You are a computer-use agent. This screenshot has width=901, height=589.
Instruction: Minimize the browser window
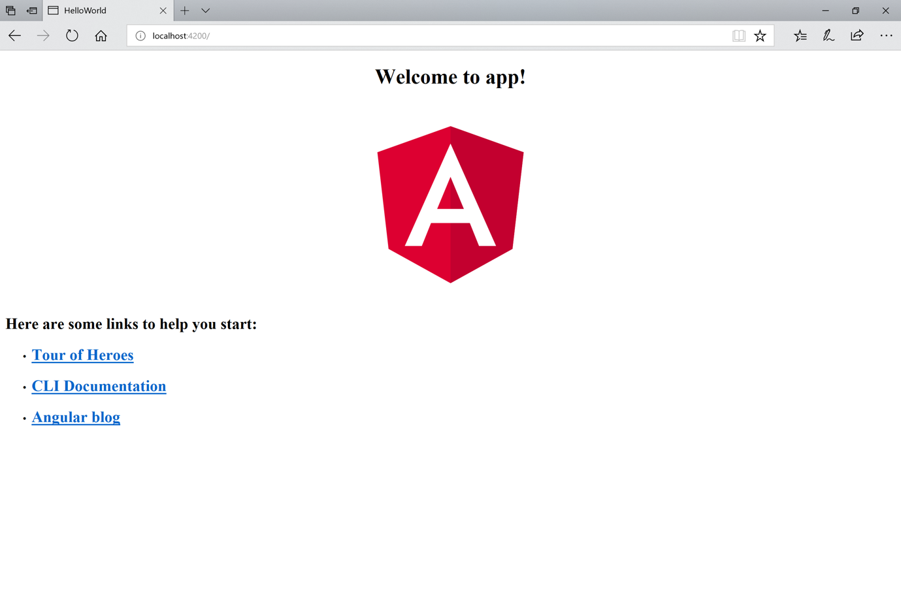coord(826,10)
